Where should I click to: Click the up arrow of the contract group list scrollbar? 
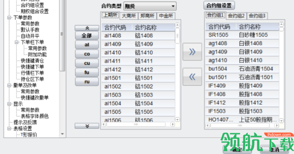pos(281,24)
